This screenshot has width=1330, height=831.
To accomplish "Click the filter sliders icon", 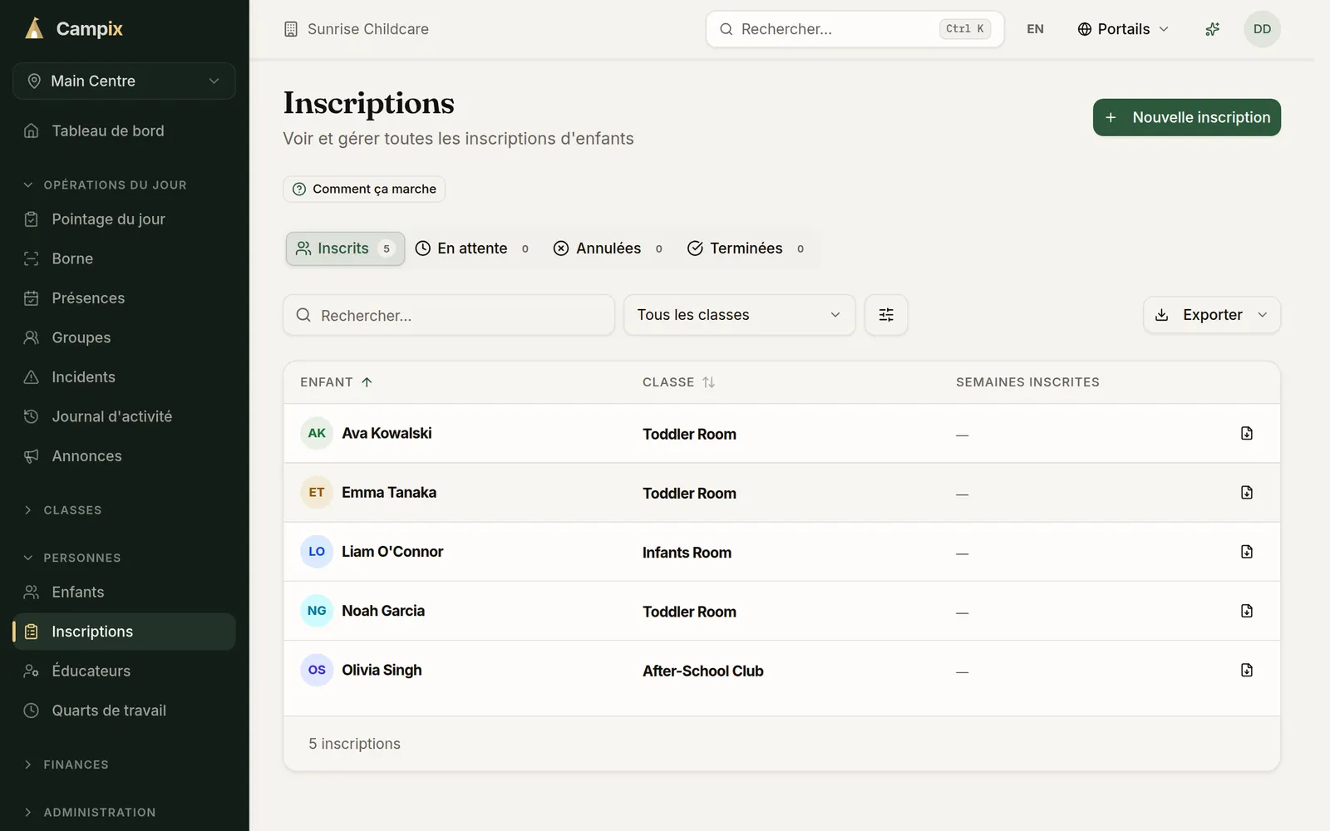I will click(x=886, y=315).
